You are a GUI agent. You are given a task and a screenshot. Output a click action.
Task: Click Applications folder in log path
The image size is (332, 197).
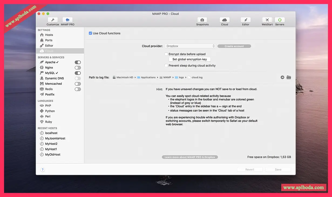click(146, 77)
